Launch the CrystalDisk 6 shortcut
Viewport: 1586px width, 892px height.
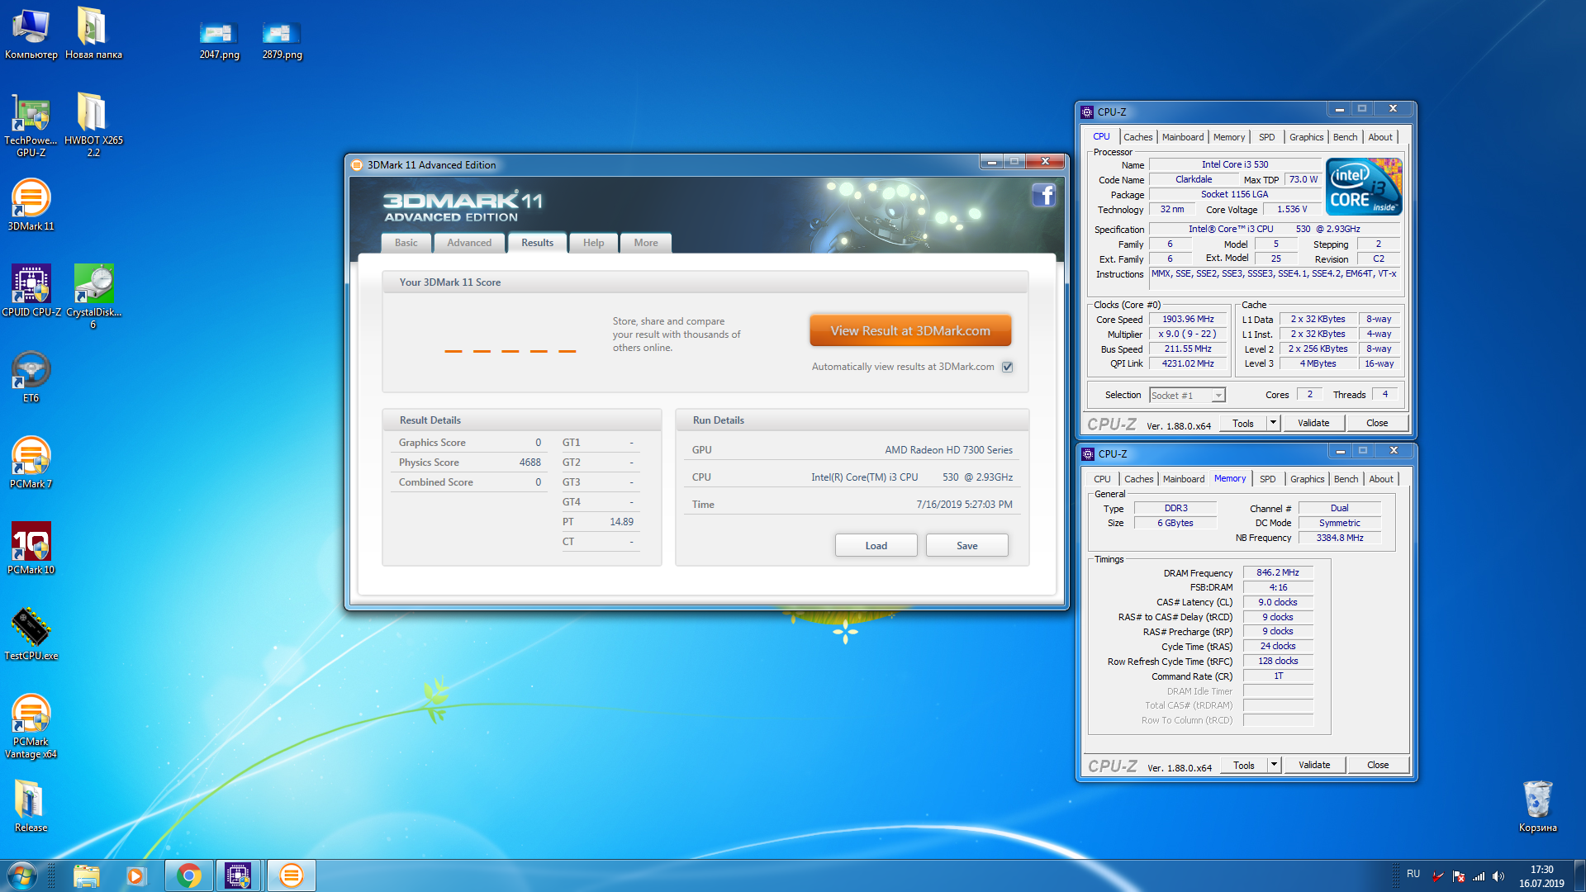93,296
